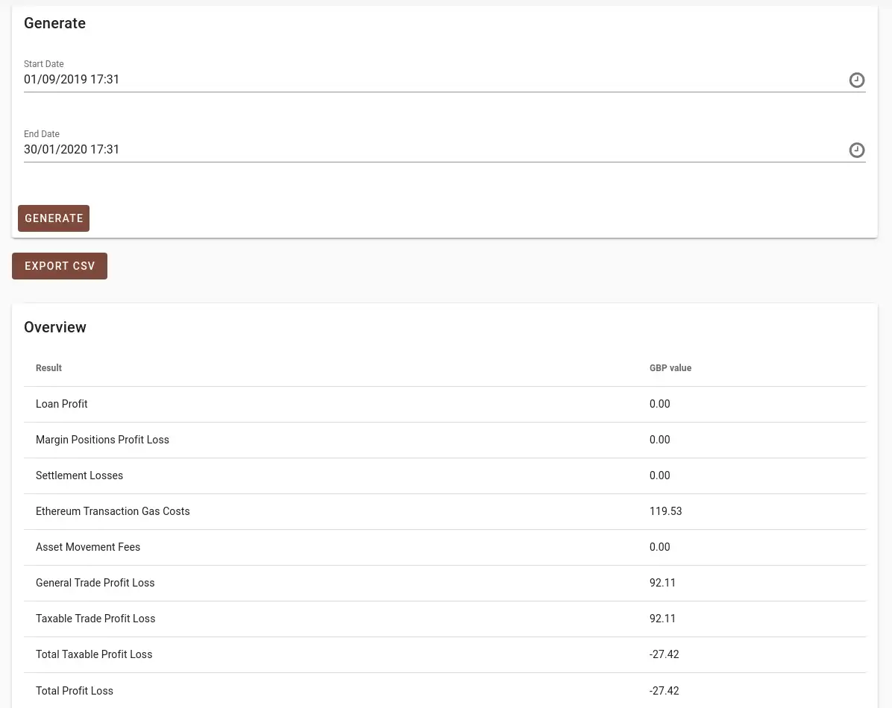The width and height of the screenshot is (892, 708).
Task: Click the 119.53 gas costs value
Action: coord(665,511)
